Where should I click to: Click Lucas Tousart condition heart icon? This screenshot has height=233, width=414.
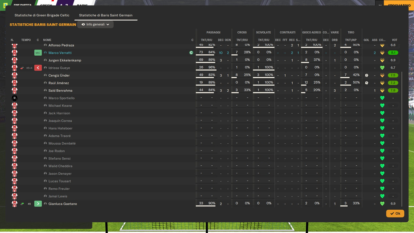[382, 181]
